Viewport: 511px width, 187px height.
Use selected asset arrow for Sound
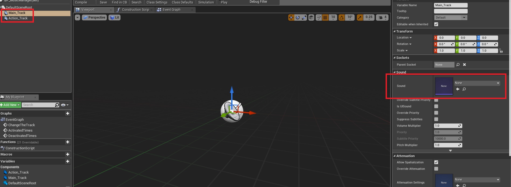click(x=458, y=89)
